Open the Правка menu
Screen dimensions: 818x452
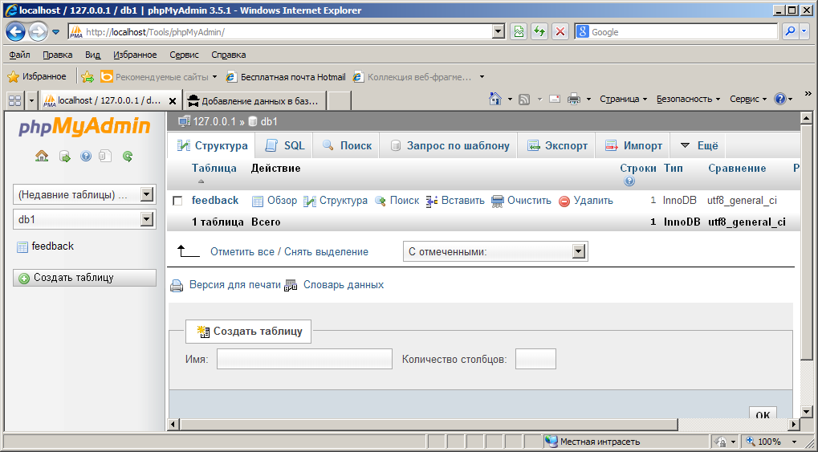[57, 55]
